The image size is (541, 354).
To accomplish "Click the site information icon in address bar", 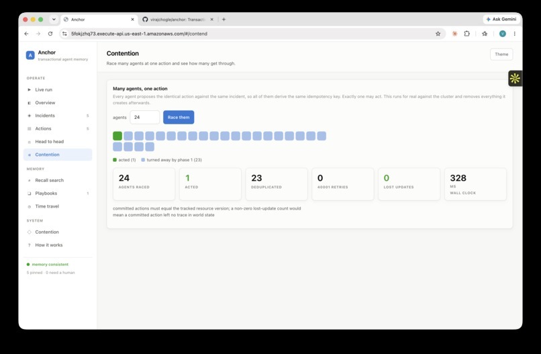I will (x=64, y=34).
